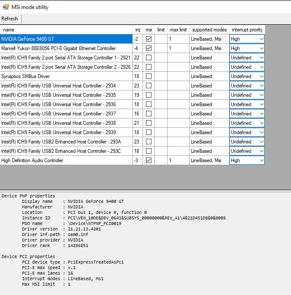Uncheck MSI for NVIDIA GeForce 9400 GT
Image resolution: width=291 pixels, height=295 pixels.
pos(149,39)
